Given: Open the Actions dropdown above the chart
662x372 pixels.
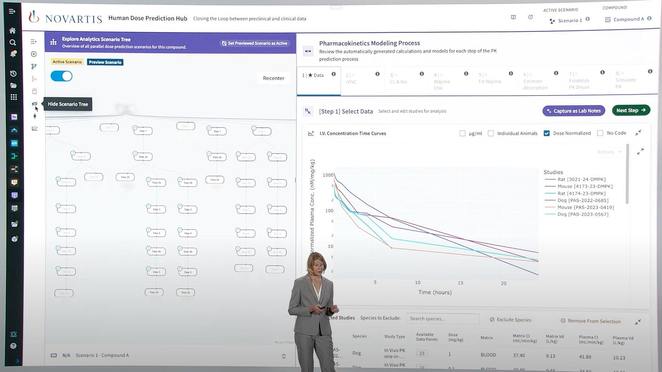Looking at the screenshot, I should (608, 152).
